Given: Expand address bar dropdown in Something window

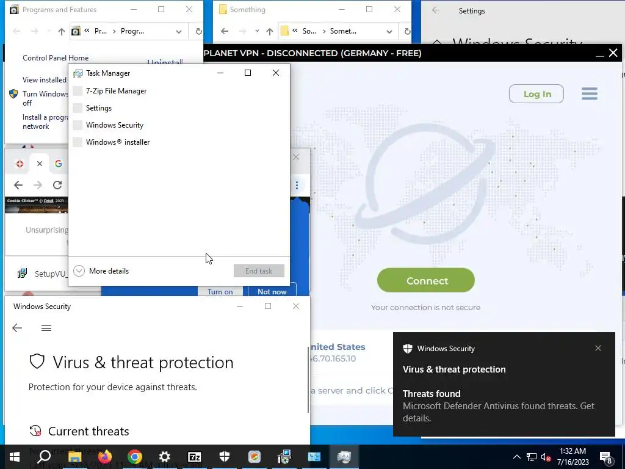Looking at the screenshot, I should [x=389, y=32].
